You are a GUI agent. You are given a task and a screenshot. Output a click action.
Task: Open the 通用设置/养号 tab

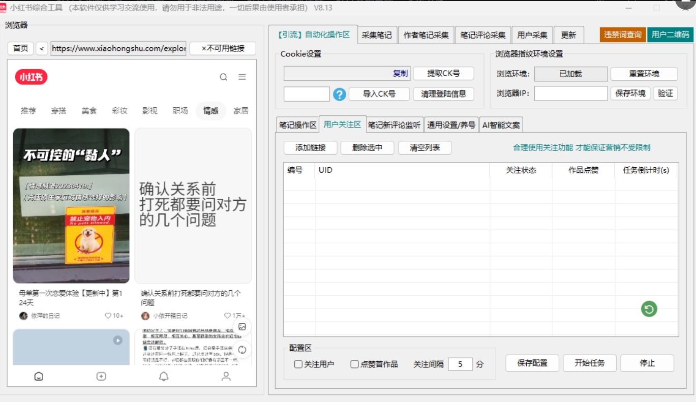click(x=451, y=125)
